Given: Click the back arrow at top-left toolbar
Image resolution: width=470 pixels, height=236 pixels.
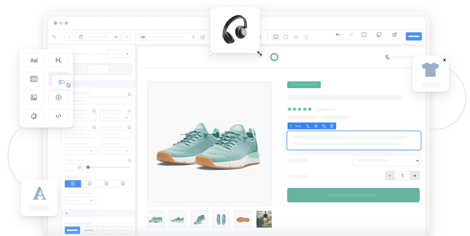Looking at the screenshot, I should [x=54, y=37].
